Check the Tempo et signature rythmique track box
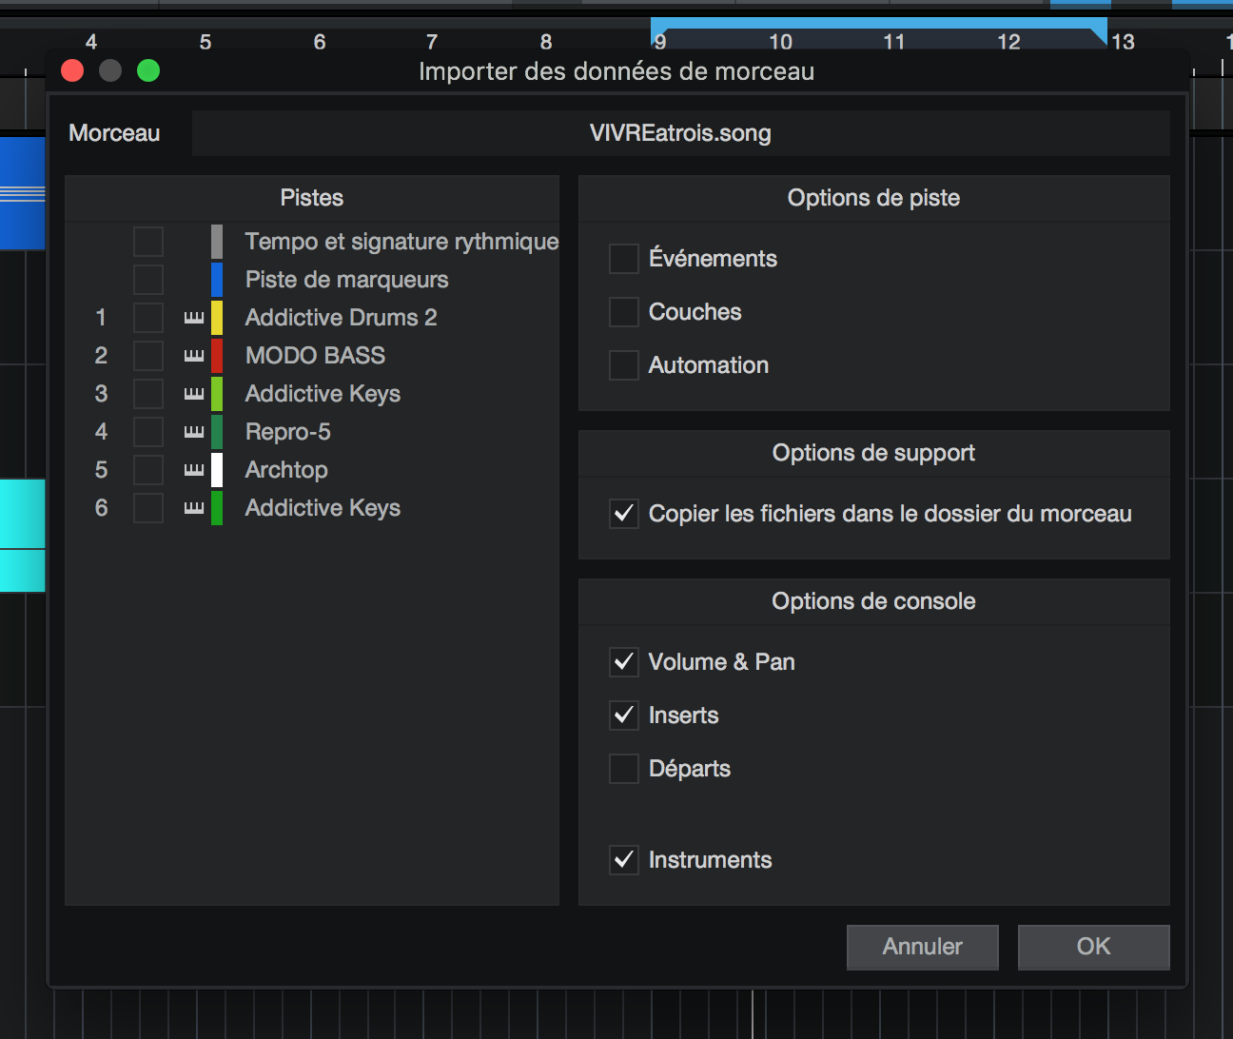 (148, 242)
